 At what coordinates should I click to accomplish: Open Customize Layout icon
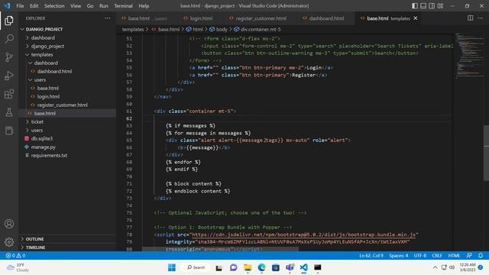pos(440,5)
